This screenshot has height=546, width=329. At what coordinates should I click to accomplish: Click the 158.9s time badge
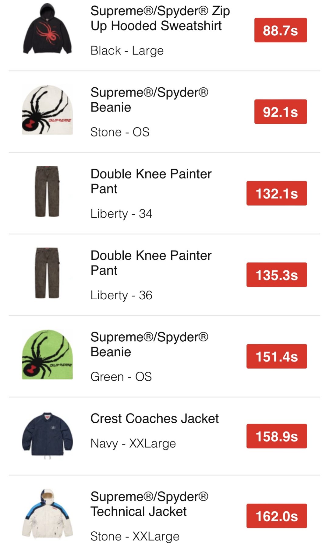[x=277, y=436]
